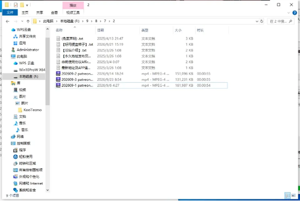This screenshot has height=201, width=300.
Task: Click the Back navigation arrow
Action: (7, 21)
